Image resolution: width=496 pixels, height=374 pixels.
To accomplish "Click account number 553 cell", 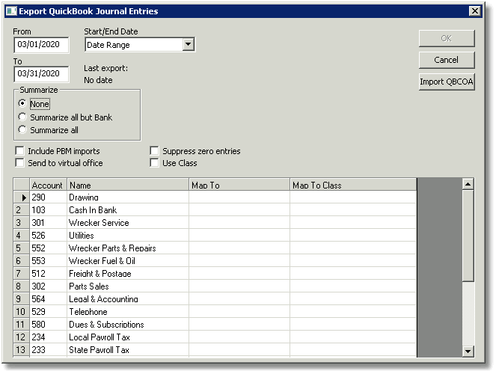I will [48, 261].
